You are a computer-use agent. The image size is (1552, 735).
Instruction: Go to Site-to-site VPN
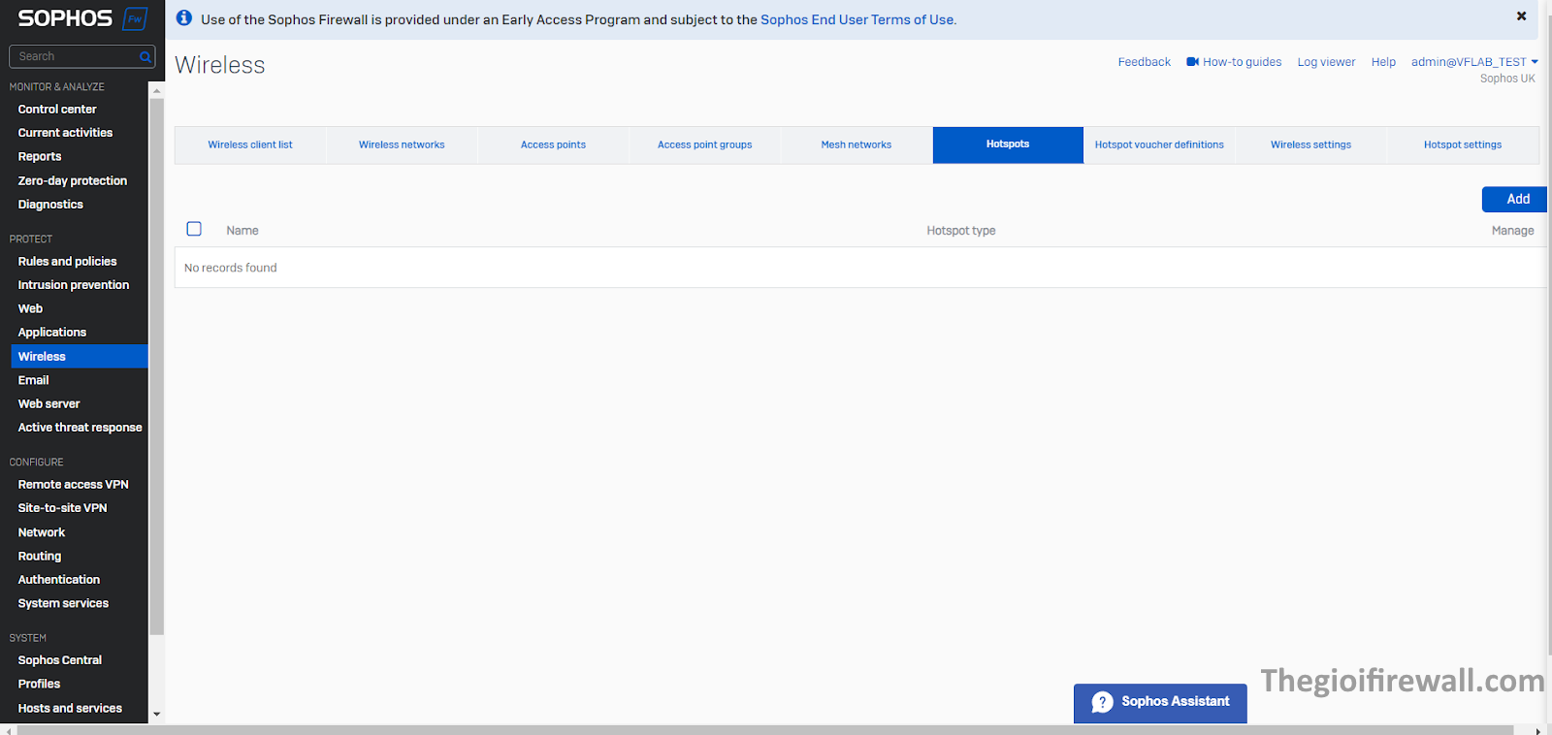62,508
